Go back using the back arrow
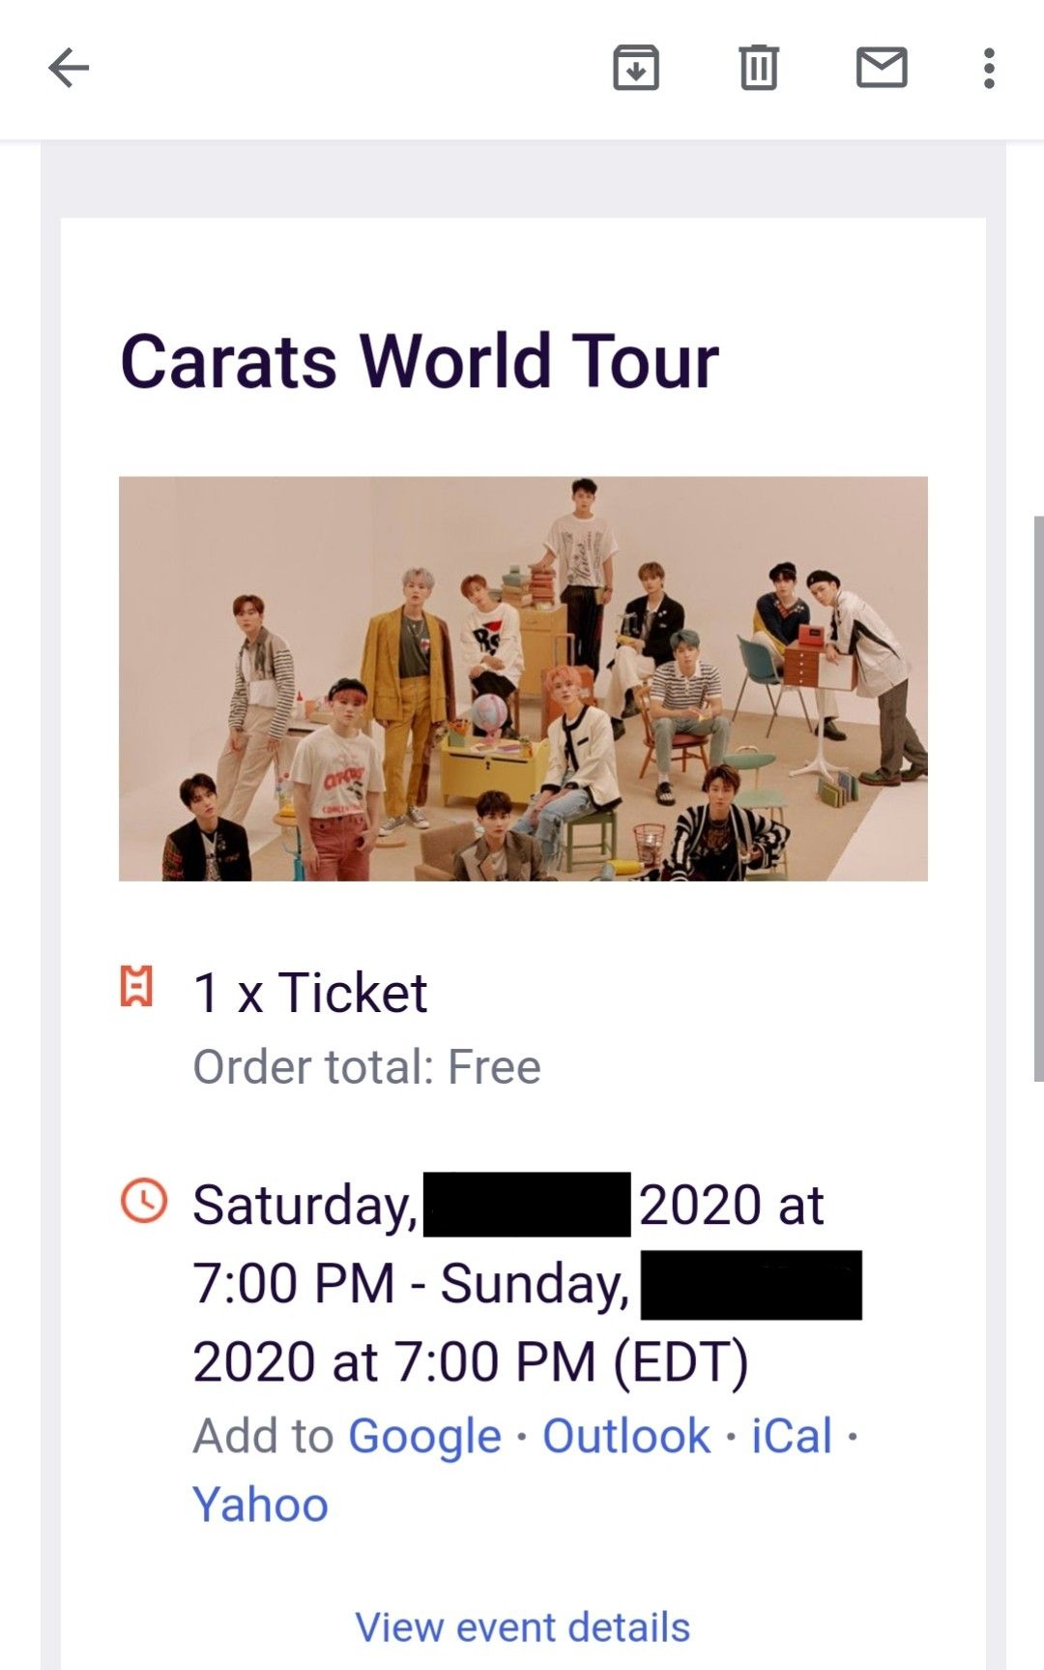Viewport: 1044px width, 1670px height. tap(69, 68)
